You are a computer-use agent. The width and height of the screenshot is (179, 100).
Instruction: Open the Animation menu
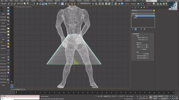(x=41, y=1)
